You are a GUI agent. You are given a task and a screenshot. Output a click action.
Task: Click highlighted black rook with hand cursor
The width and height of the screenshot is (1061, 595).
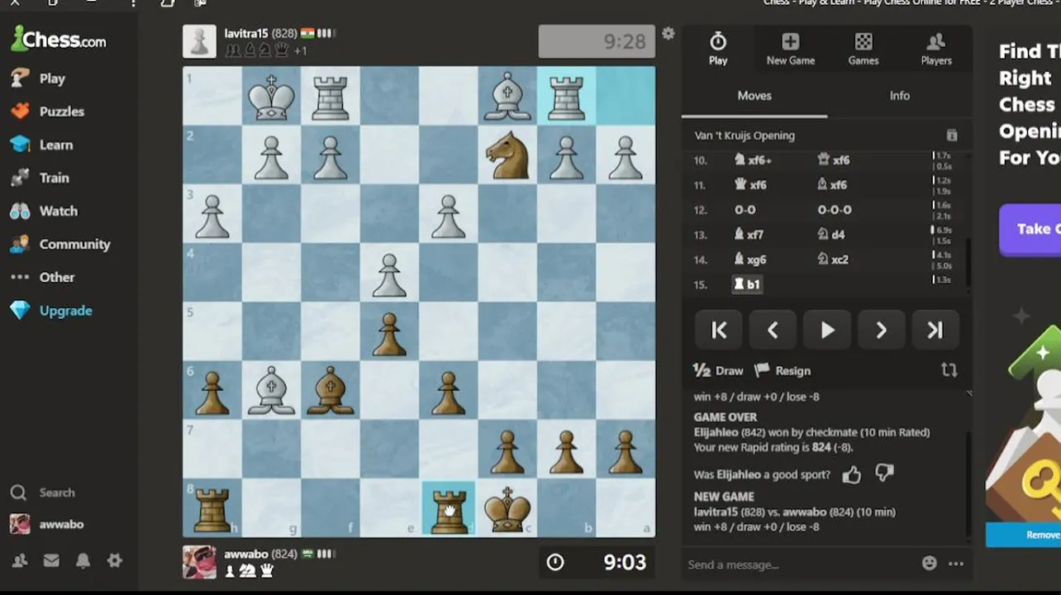point(449,508)
